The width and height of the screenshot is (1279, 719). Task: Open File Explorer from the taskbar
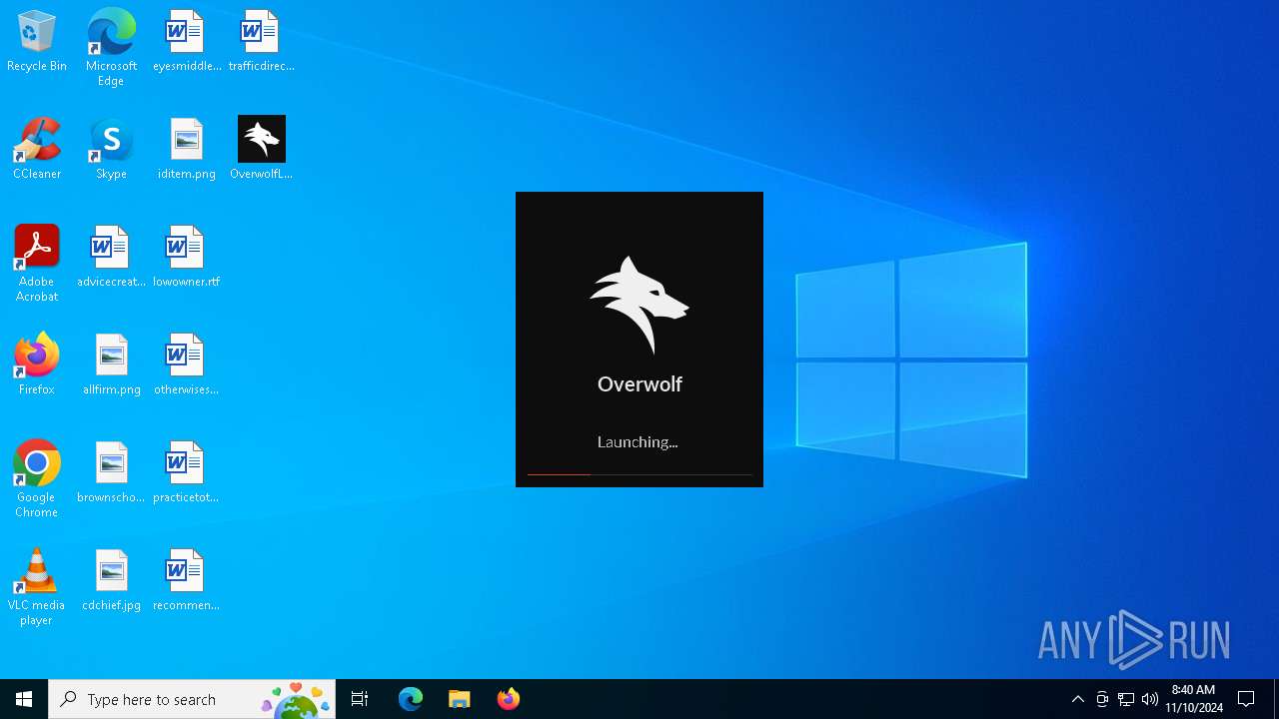pyautogui.click(x=459, y=699)
